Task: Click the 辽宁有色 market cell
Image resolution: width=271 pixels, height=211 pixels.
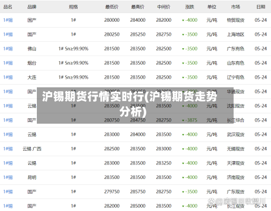Action: [236, 78]
